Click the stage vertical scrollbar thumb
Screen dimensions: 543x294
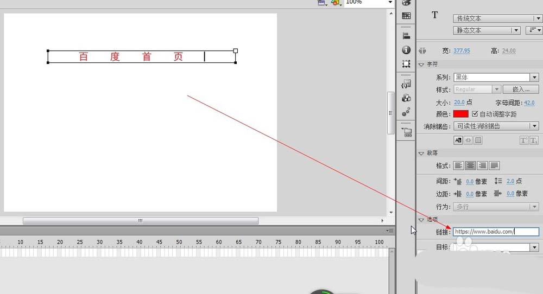(391, 113)
